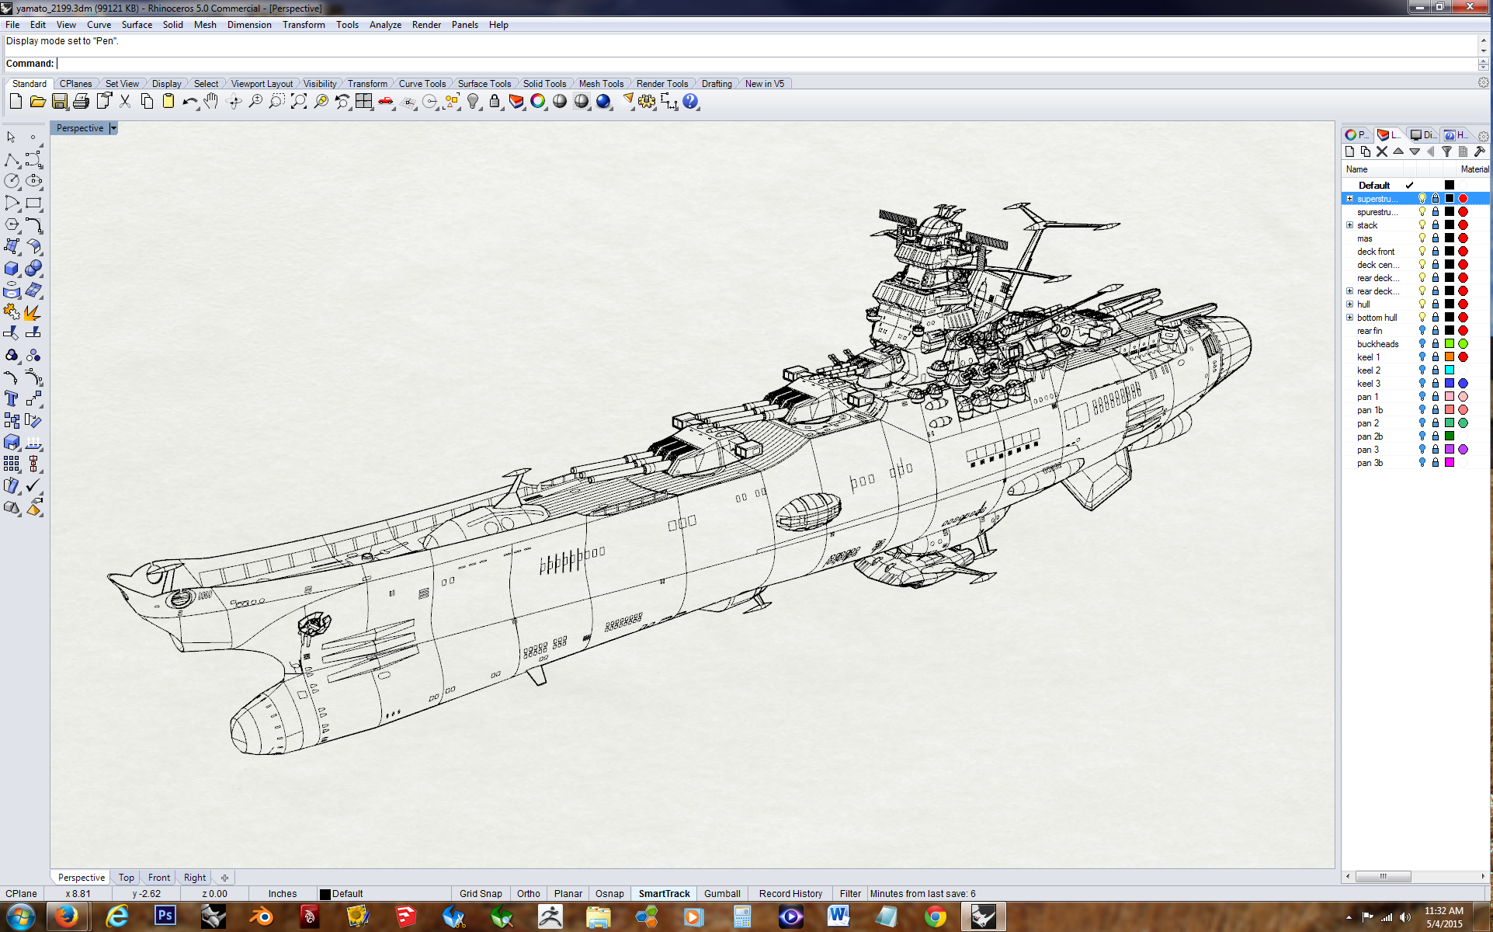1493x932 pixels.
Task: Click the Open file folder icon
Action: coord(37,102)
